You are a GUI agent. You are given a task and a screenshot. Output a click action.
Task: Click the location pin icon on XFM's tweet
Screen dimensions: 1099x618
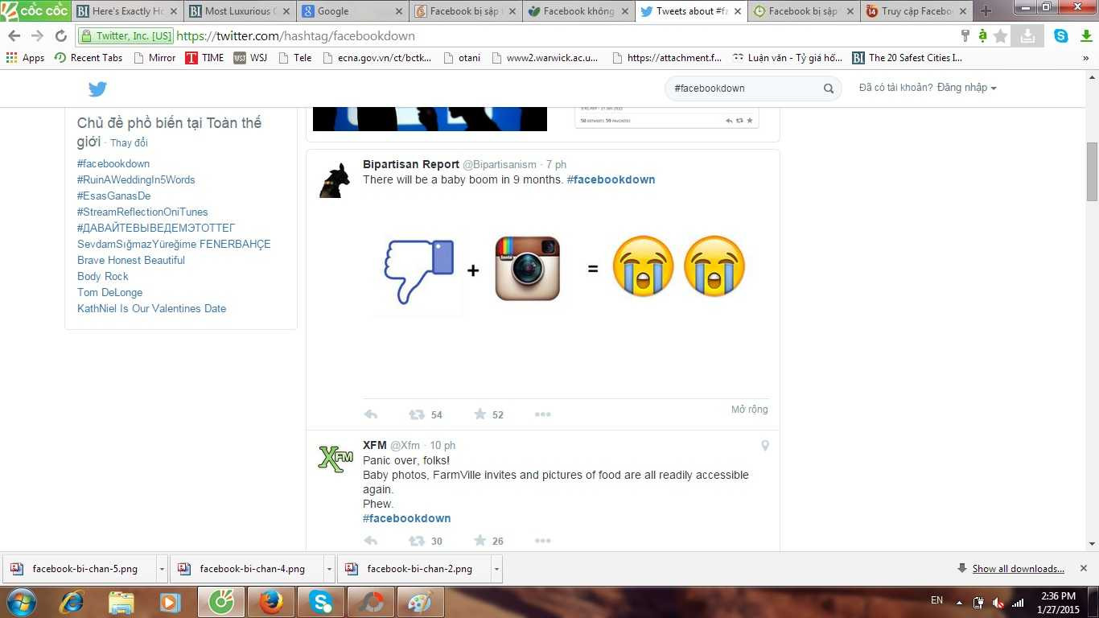tap(764, 445)
